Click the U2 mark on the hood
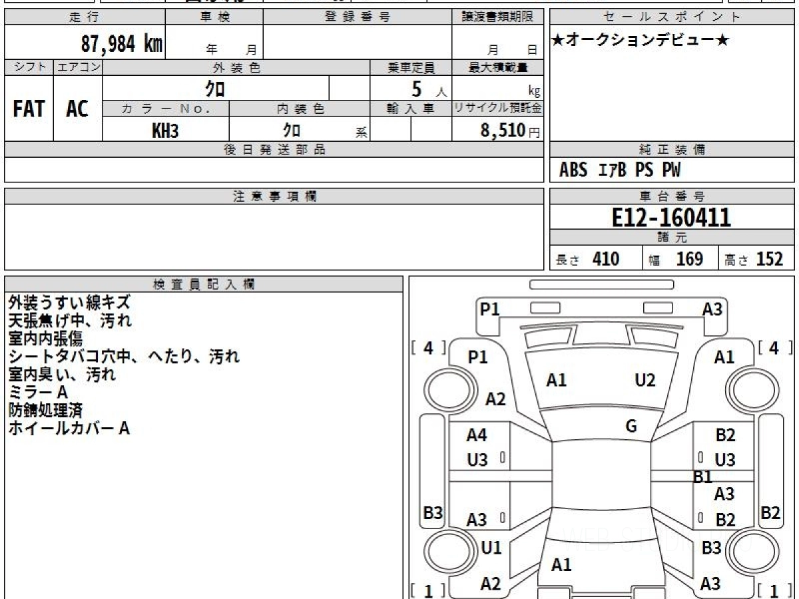The width and height of the screenshot is (799, 599). click(x=645, y=380)
